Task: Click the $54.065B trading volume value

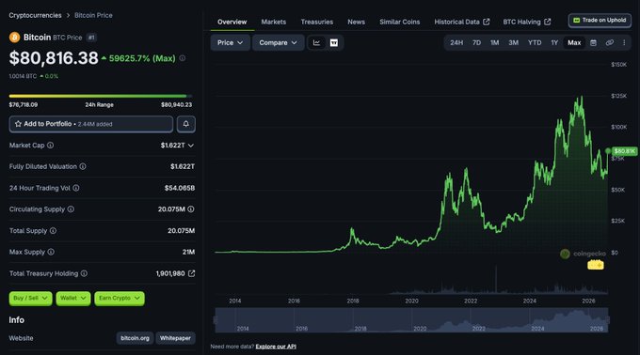Action: (x=180, y=188)
